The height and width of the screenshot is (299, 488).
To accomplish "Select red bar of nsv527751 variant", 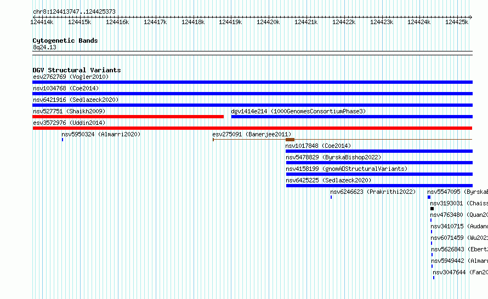I will (128, 117).
